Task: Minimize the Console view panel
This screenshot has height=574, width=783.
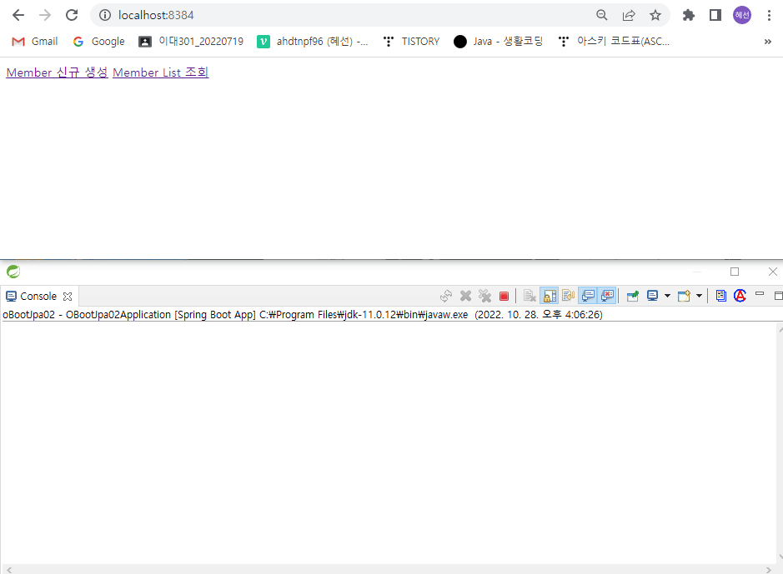Action: [760, 294]
